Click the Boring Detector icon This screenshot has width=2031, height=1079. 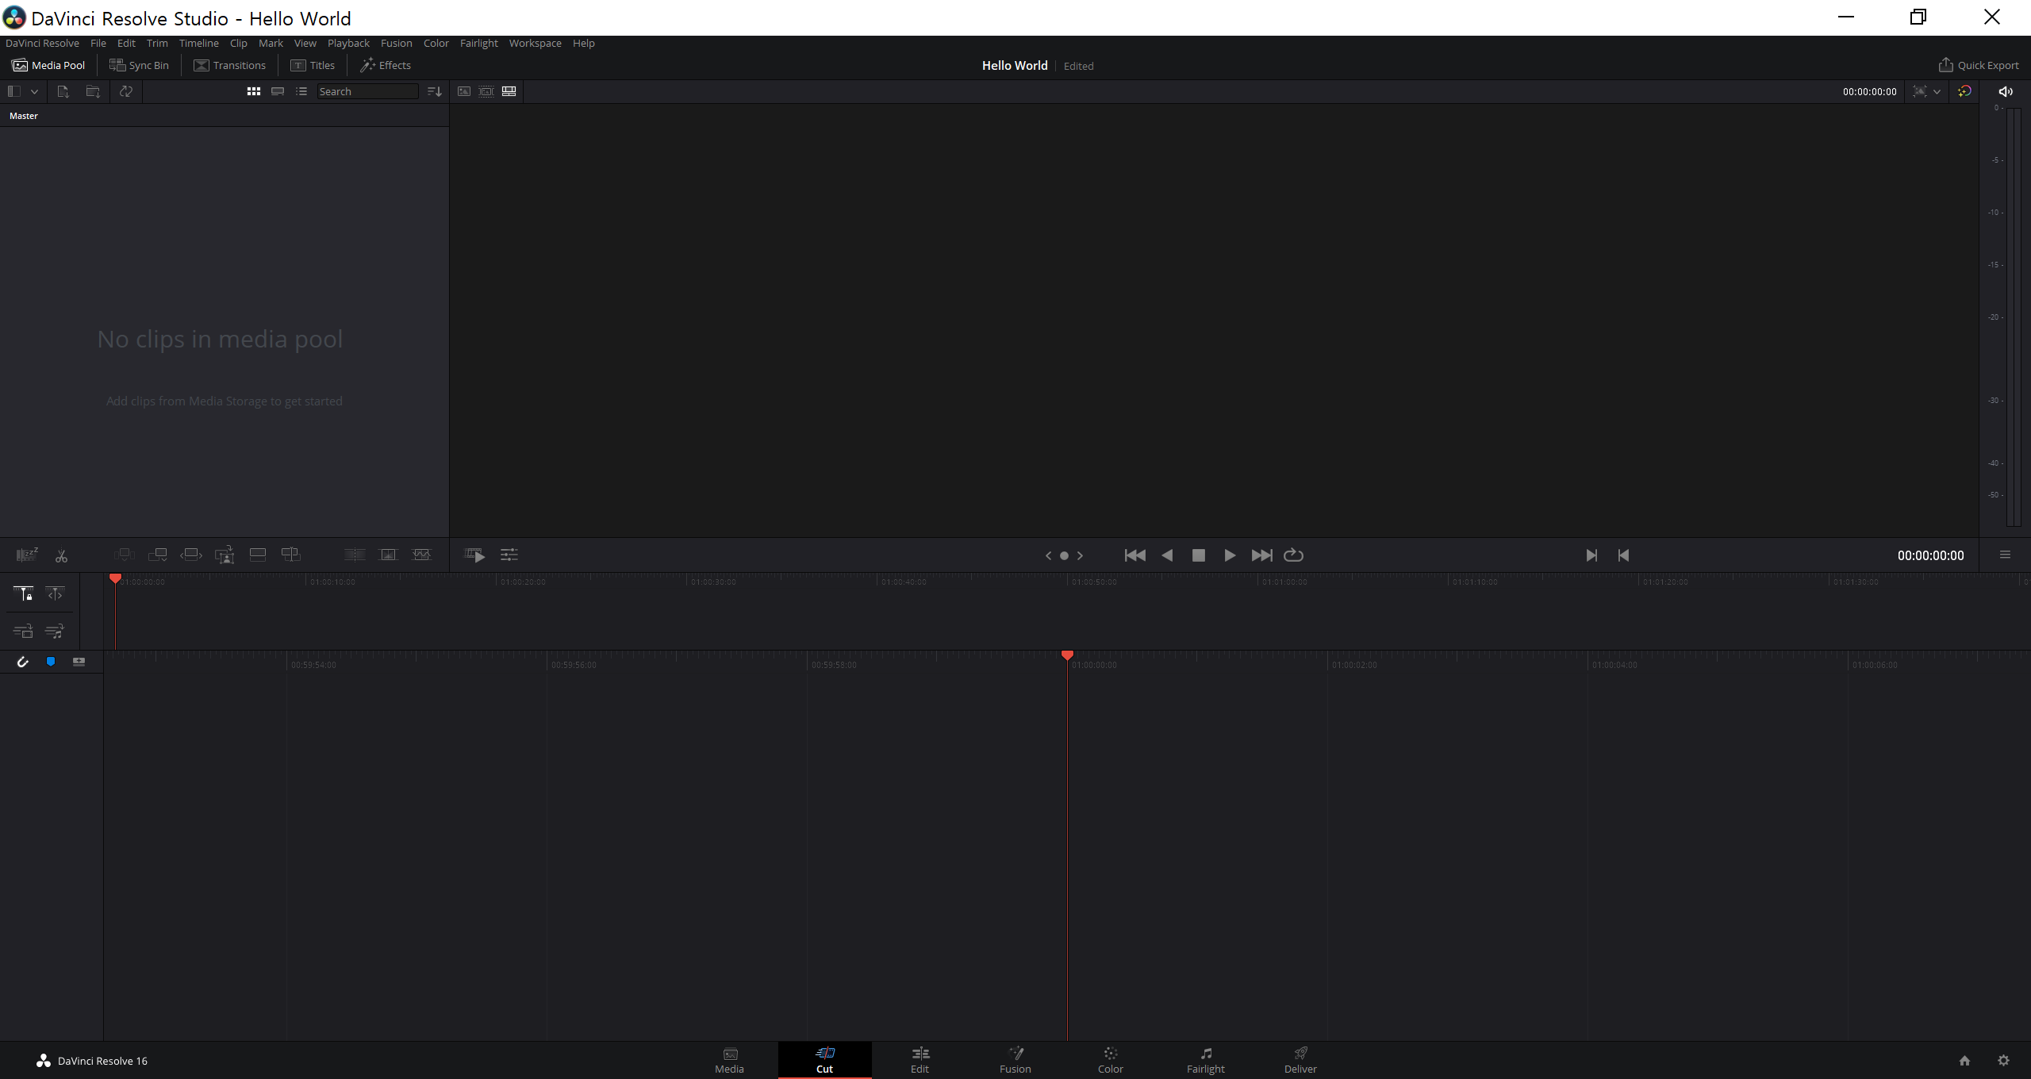[x=27, y=555]
